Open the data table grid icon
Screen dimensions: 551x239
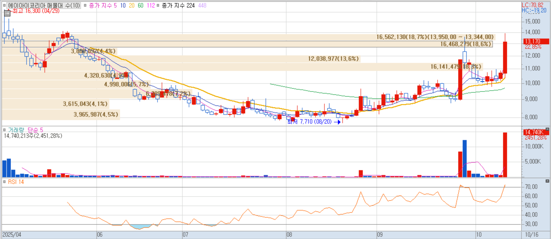[x=7, y=13]
